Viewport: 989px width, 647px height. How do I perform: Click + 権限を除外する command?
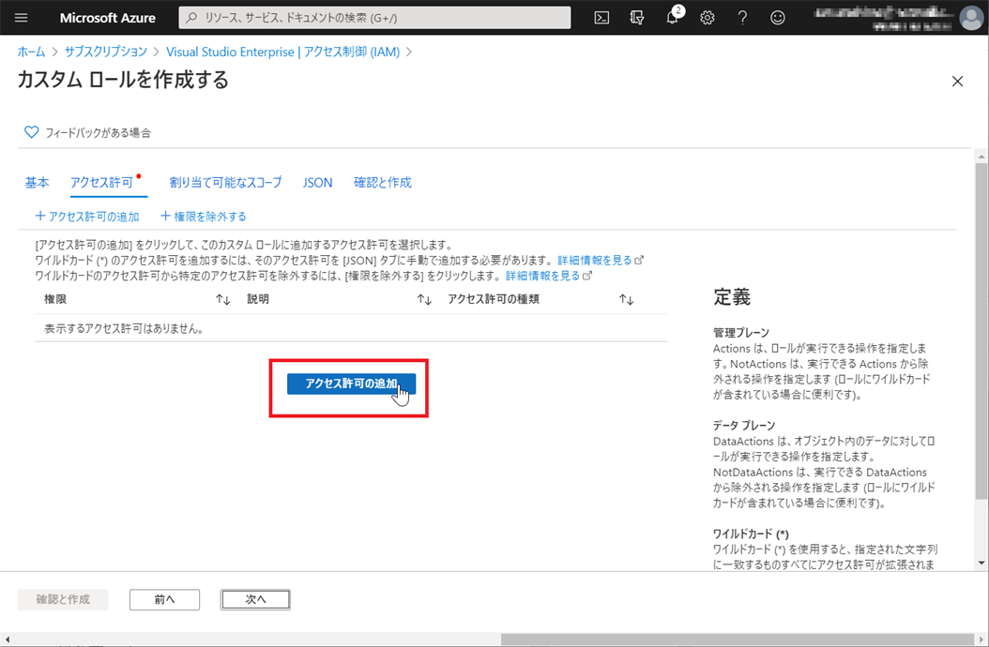[203, 217]
